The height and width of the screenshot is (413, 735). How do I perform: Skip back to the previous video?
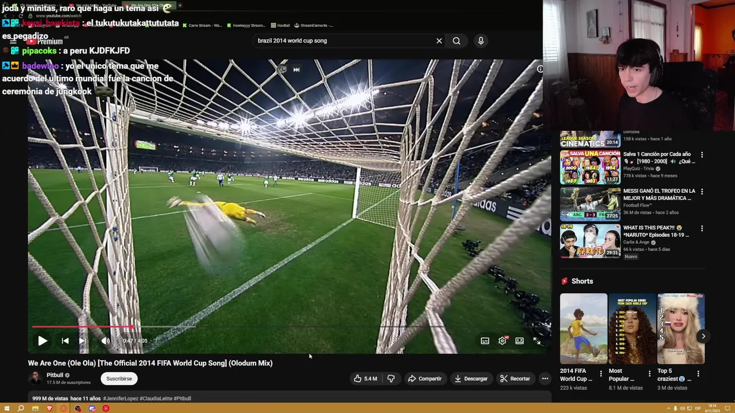coord(65,341)
